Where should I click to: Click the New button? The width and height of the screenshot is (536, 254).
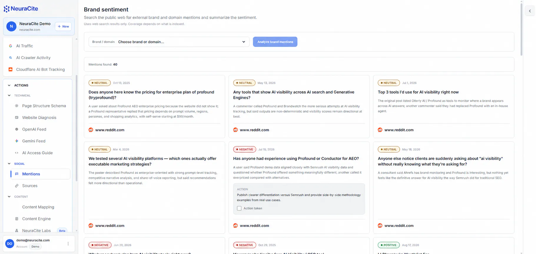click(63, 26)
